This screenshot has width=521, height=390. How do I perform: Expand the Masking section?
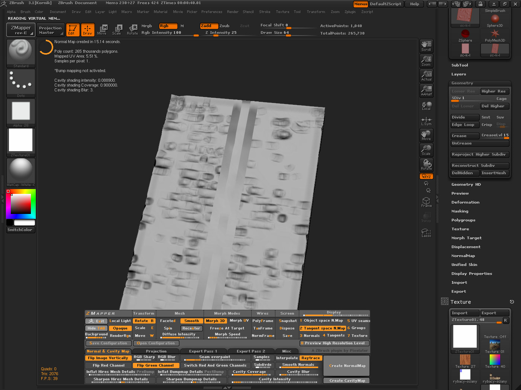click(x=460, y=211)
